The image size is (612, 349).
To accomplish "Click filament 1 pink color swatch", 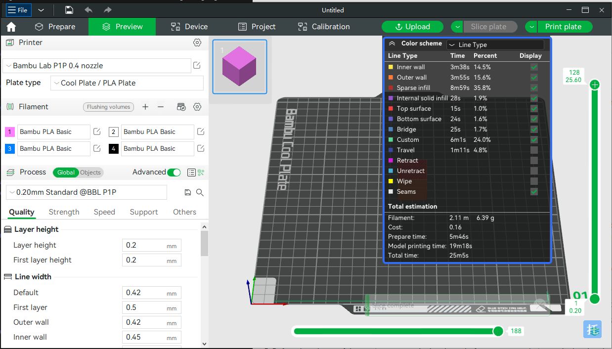I will 10,132.
